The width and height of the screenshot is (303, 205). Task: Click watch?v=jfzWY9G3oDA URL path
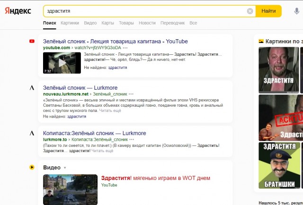[98, 48]
